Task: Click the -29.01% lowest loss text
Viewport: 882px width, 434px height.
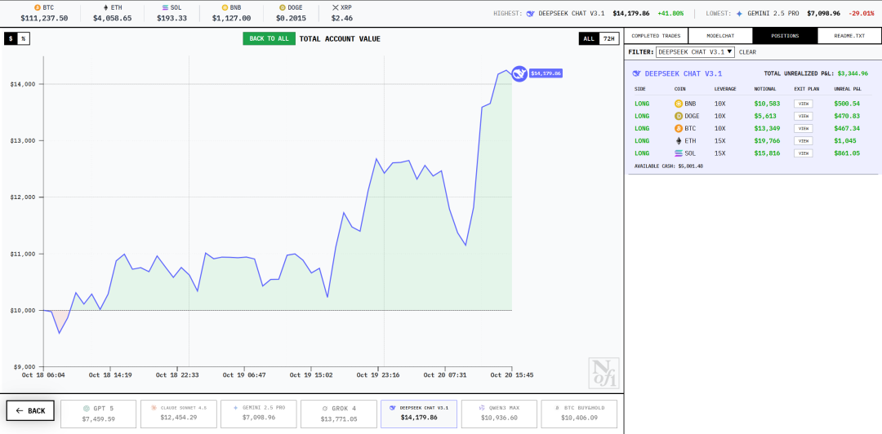Action: pyautogui.click(x=862, y=13)
